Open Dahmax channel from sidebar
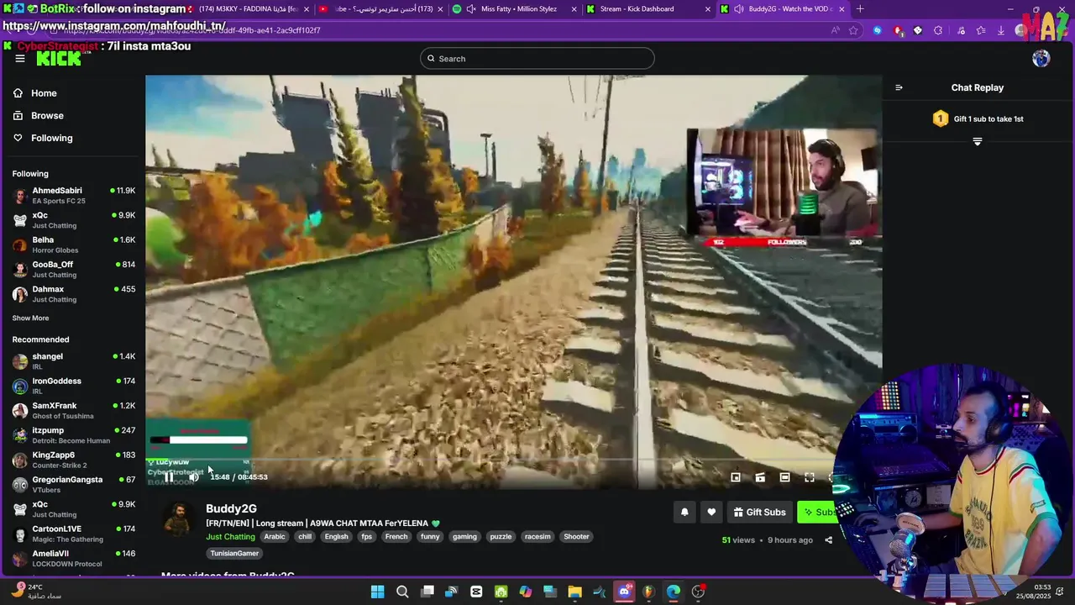1075x605 pixels. pyautogui.click(x=73, y=294)
